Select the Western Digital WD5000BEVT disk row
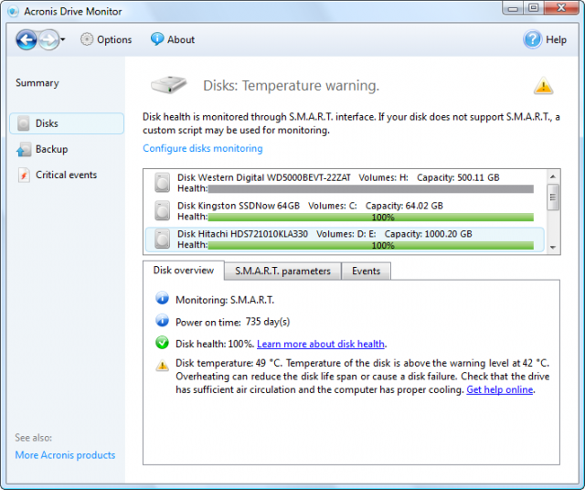Screen dimensions: 585x490 (x=344, y=183)
